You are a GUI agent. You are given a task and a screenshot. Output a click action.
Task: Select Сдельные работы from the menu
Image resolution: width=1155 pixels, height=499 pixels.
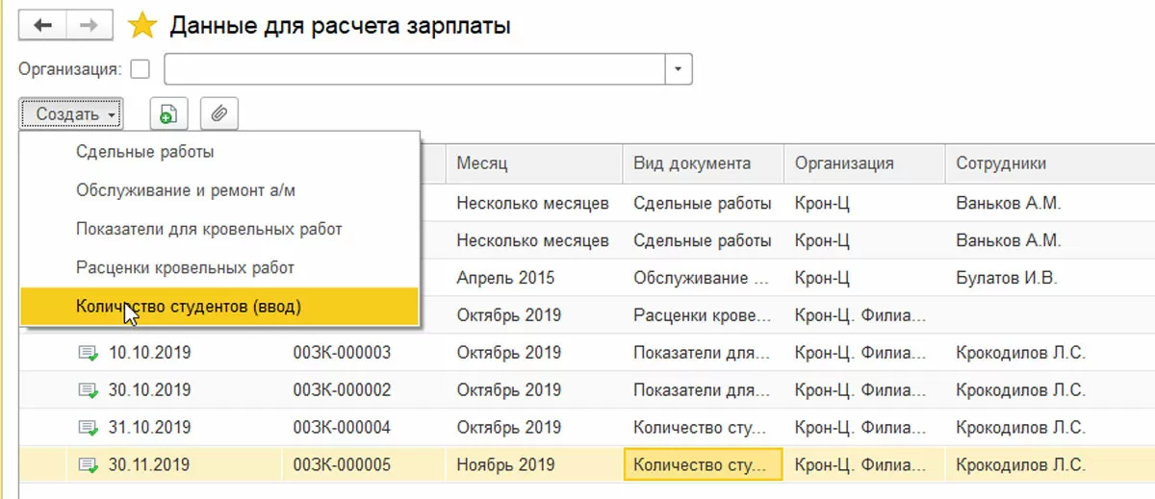click(x=144, y=152)
